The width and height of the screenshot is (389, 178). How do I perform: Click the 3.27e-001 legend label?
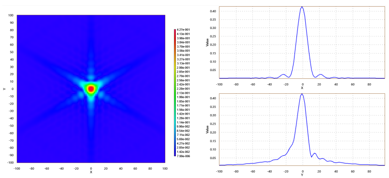(183, 59)
